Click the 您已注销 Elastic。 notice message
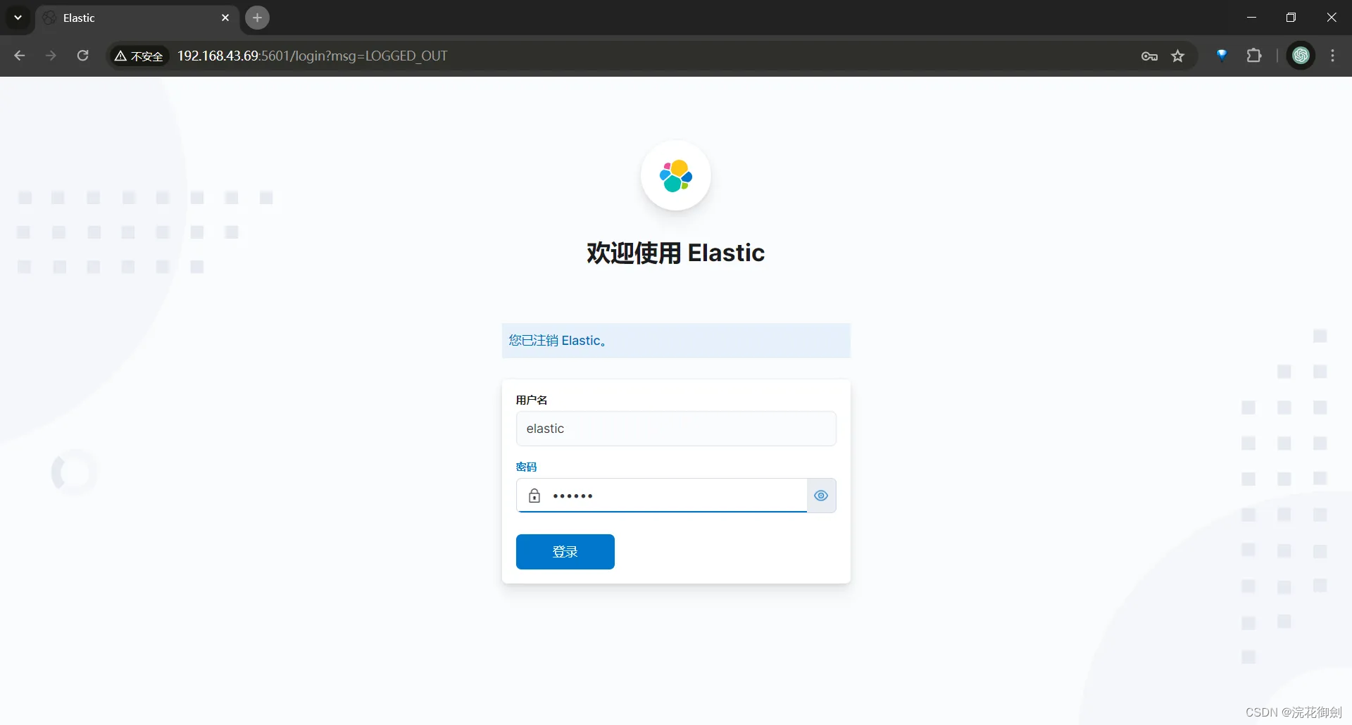 pyautogui.click(x=676, y=341)
